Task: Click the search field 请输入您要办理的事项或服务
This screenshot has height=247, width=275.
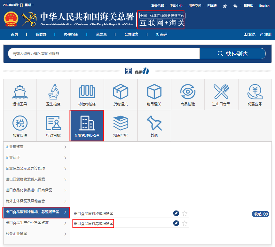Action: tap(104, 54)
